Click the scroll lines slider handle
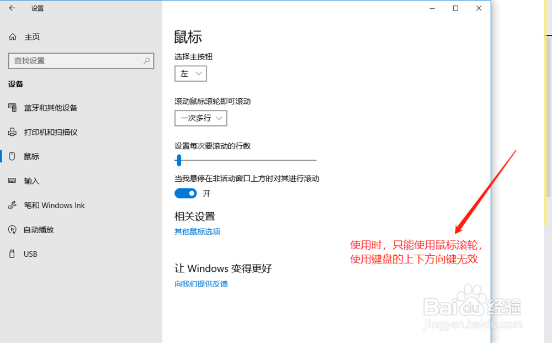The image size is (552, 343). coord(179,160)
